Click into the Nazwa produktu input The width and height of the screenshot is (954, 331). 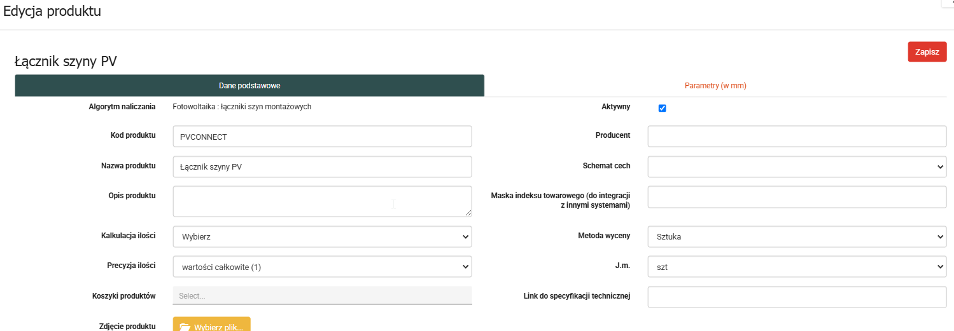click(322, 167)
